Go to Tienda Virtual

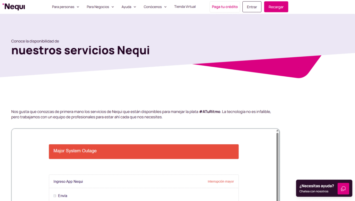tap(185, 7)
